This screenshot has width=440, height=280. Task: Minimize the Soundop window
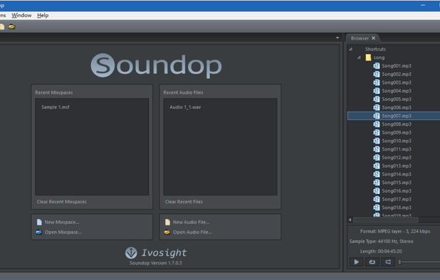click(423, 5)
